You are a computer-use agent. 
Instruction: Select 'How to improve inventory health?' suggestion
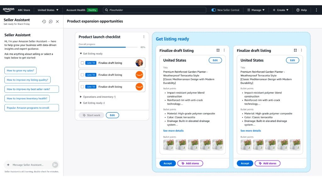[x=27, y=98]
